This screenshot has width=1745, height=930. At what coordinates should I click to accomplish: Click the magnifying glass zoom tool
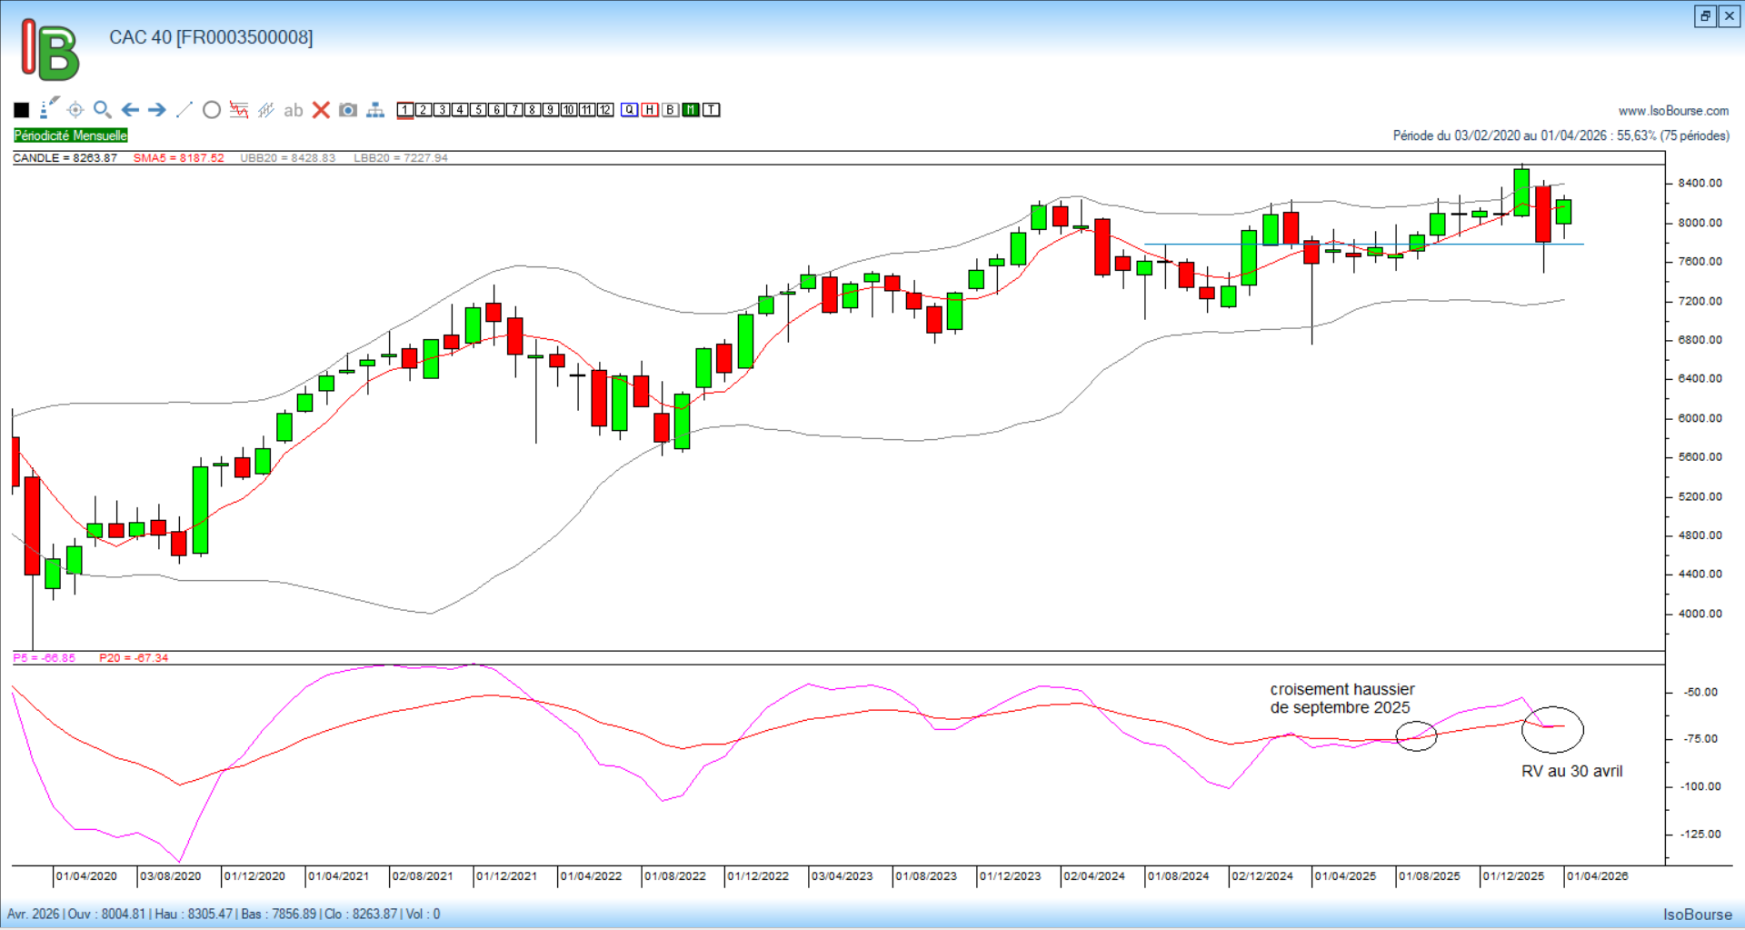point(103,110)
